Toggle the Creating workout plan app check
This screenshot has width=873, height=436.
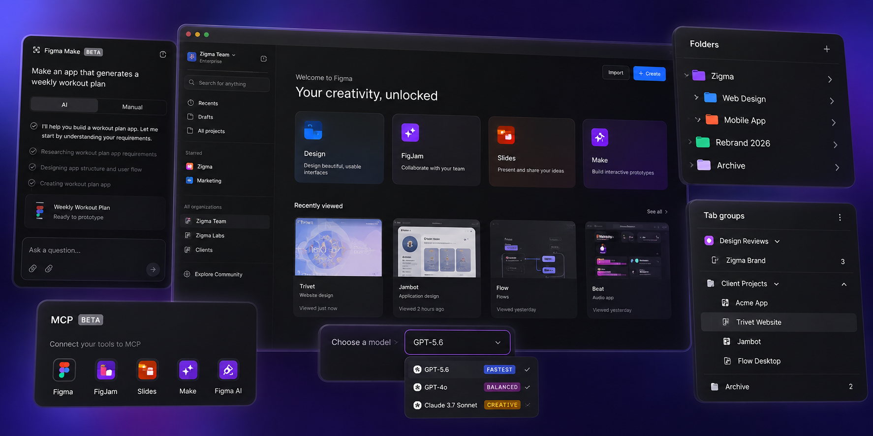(32, 183)
